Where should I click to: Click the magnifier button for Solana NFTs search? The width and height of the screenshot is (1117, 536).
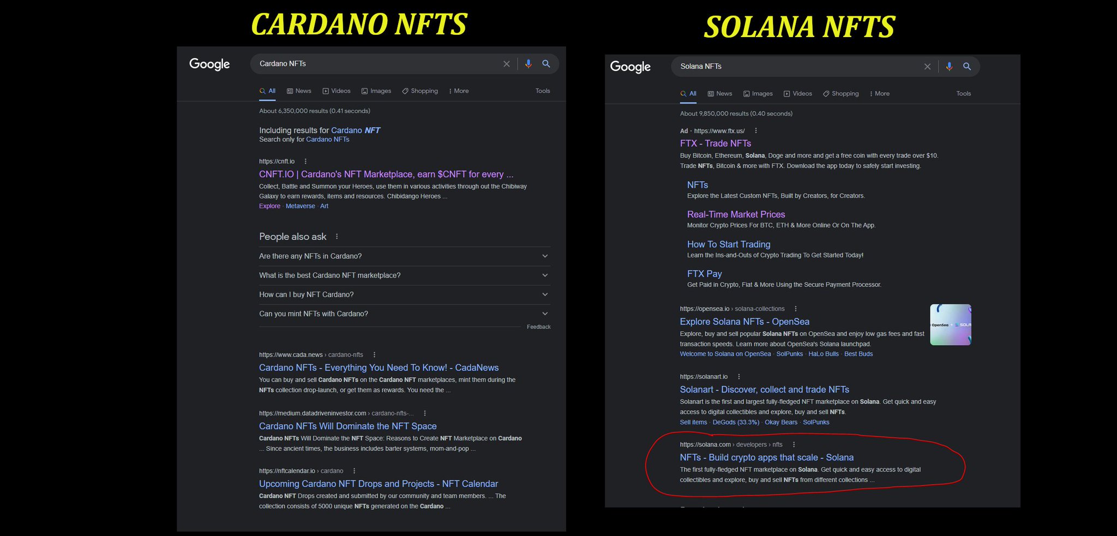(967, 67)
